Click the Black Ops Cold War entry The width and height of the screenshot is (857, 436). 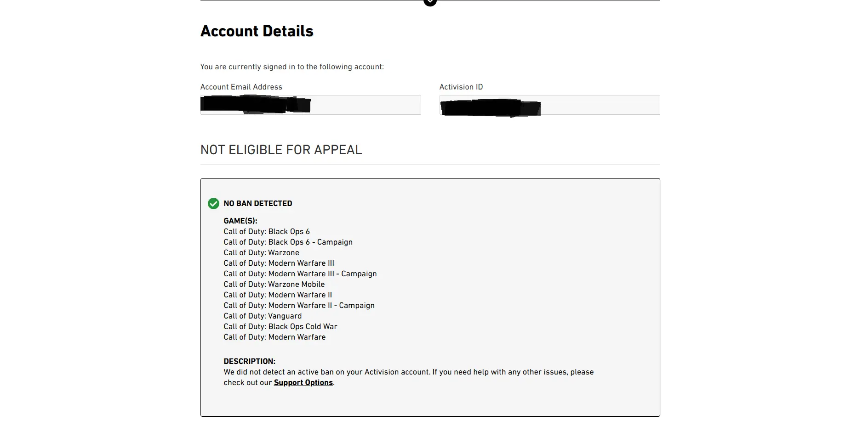(x=280, y=327)
